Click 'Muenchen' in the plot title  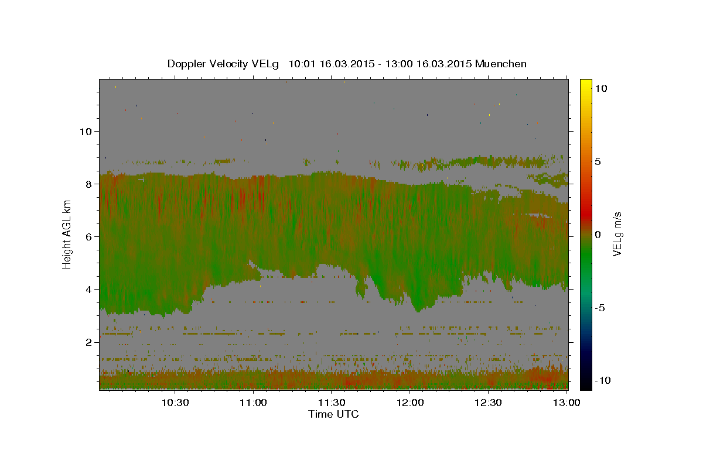click(x=501, y=64)
